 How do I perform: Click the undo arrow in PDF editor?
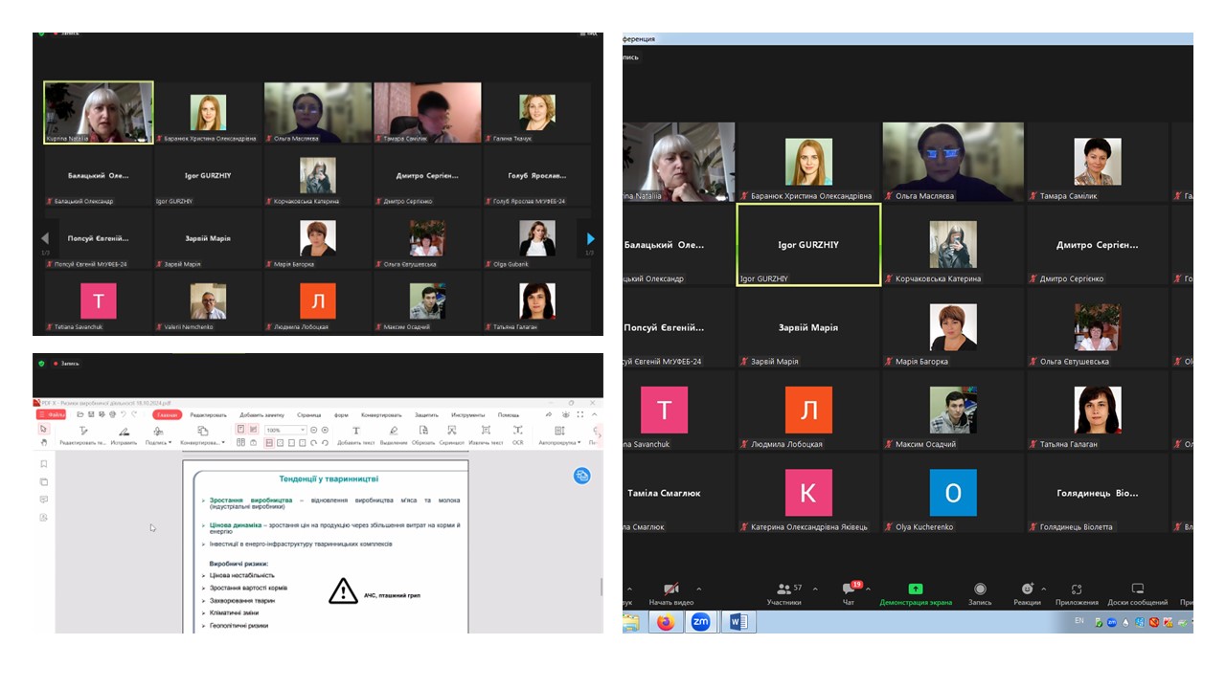point(124,414)
